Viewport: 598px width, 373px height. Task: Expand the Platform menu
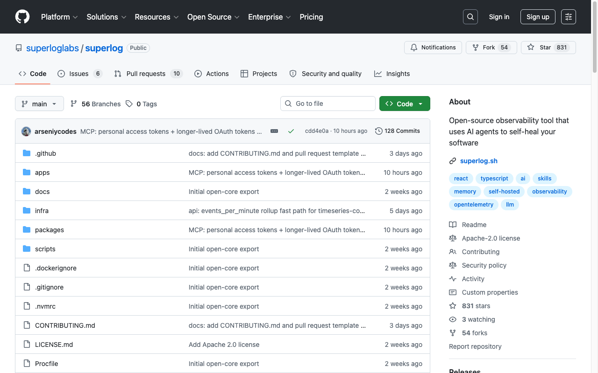(59, 17)
